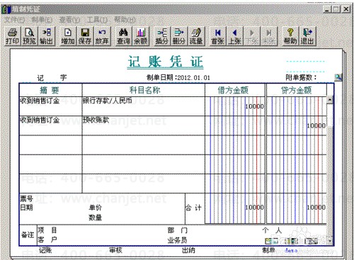Discard changes with 放弃 icon
Image resolution: width=354 pixels, height=260 pixels.
point(102,36)
